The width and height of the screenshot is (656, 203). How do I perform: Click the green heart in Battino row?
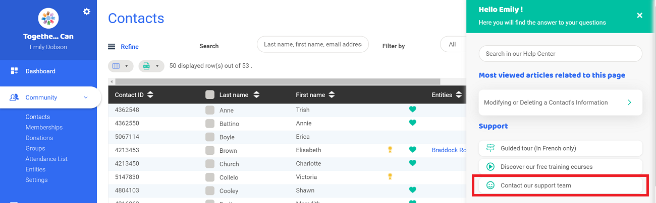point(412,123)
